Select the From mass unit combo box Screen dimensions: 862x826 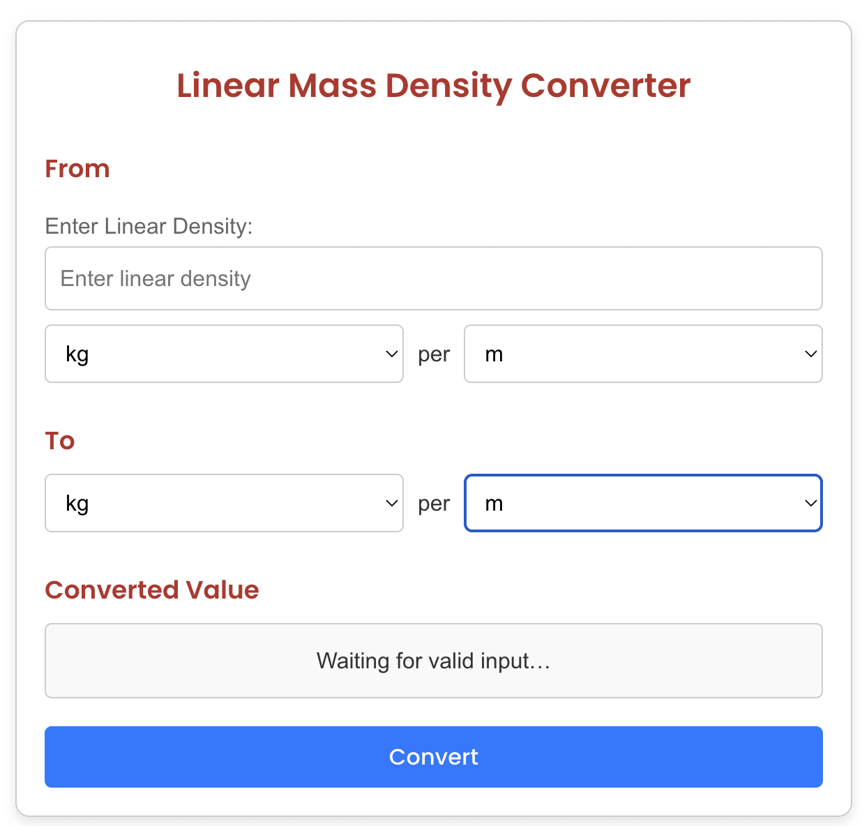click(224, 354)
